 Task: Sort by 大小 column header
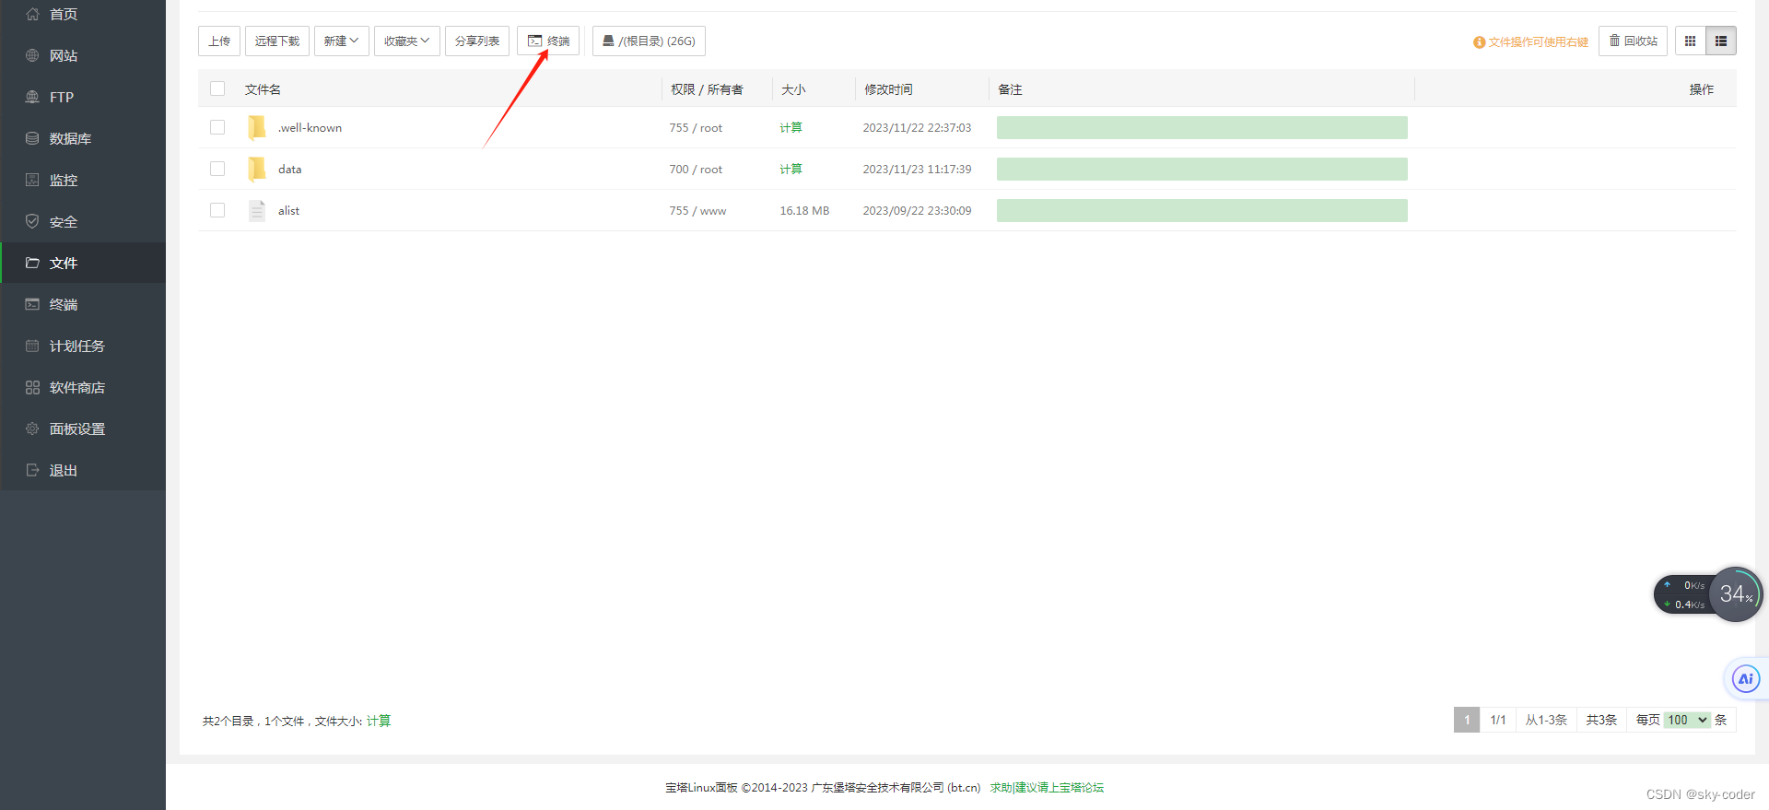click(793, 89)
